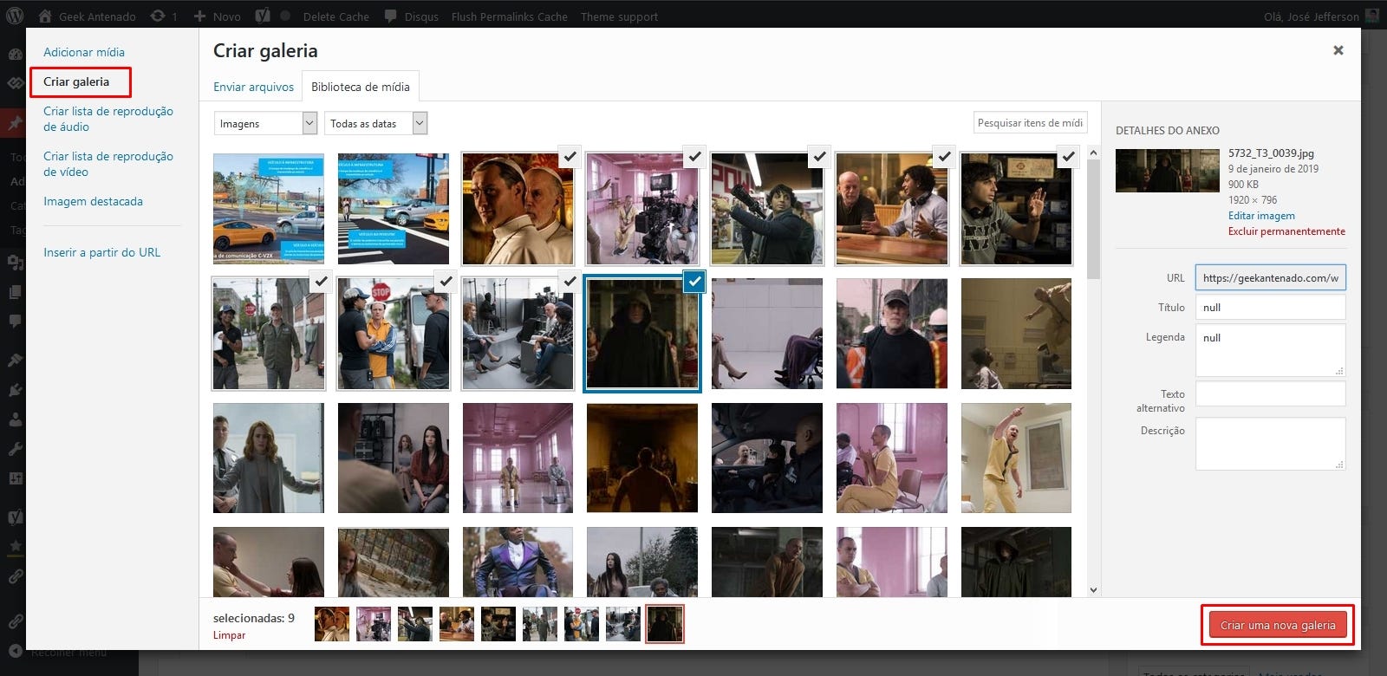Uncheck the pink room cinema camera image
The height and width of the screenshot is (676, 1387).
click(x=693, y=156)
